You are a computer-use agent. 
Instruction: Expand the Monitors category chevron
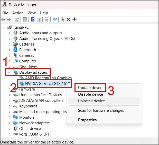(10, 117)
